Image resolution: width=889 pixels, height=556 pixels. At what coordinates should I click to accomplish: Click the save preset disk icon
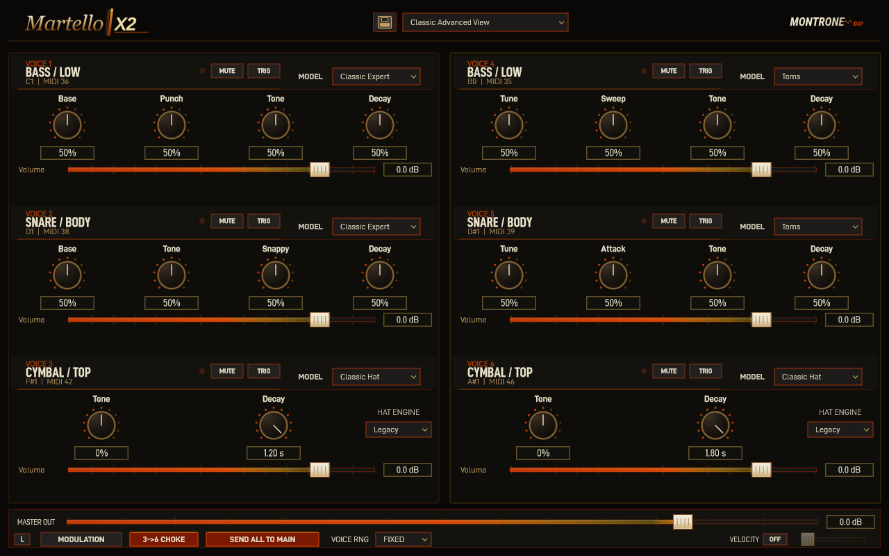(384, 22)
